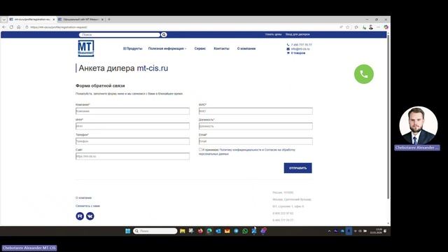The width and height of the screenshot is (448, 252).
Task: Click the Email input field
Action: (x=255, y=141)
